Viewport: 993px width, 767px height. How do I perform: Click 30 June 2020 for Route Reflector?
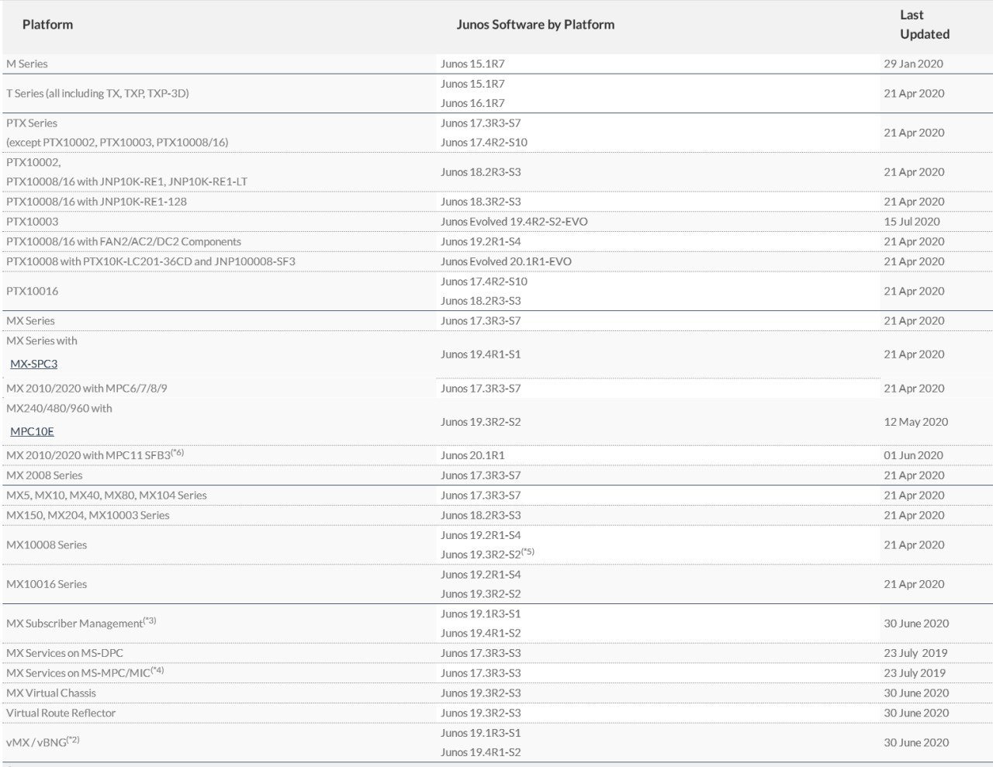(x=916, y=713)
